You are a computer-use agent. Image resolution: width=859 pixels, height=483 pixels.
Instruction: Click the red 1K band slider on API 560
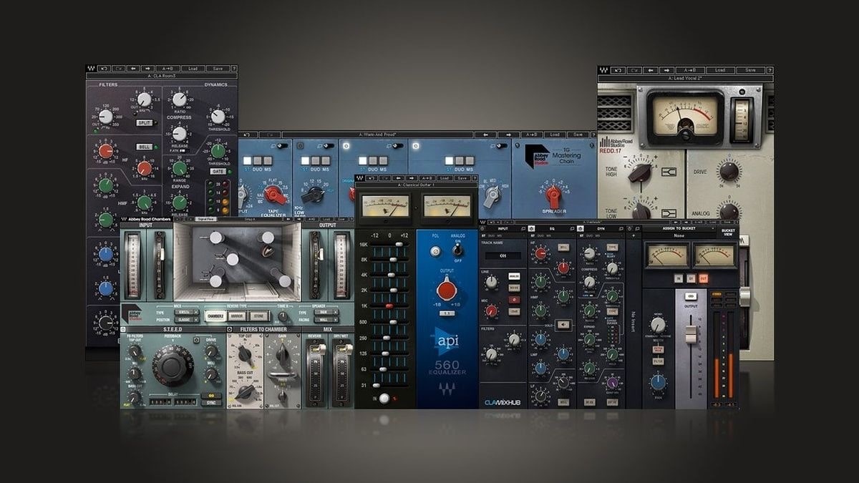[389, 306]
